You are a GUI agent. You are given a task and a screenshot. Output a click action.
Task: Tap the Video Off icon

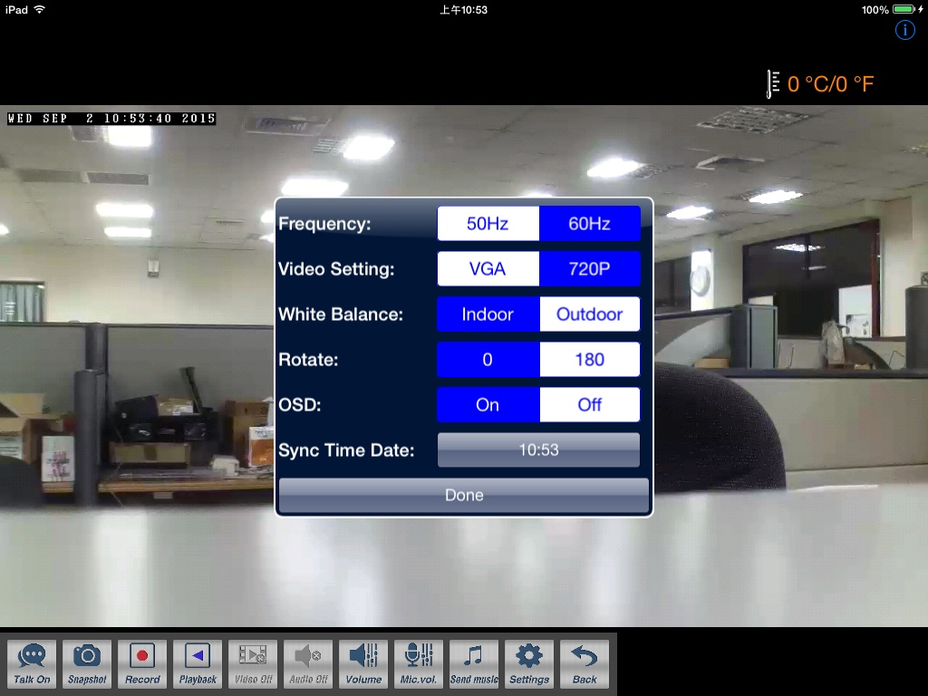point(253,663)
